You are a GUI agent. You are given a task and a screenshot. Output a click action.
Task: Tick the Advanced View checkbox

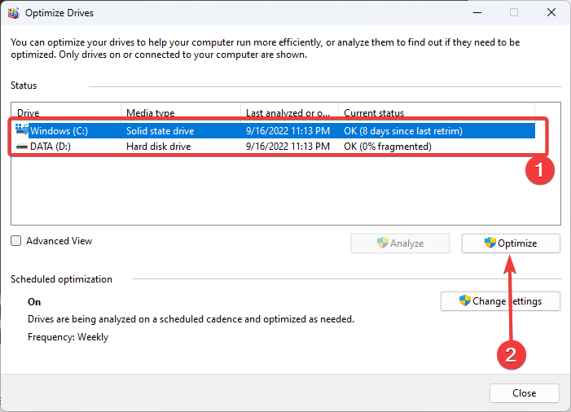point(15,241)
